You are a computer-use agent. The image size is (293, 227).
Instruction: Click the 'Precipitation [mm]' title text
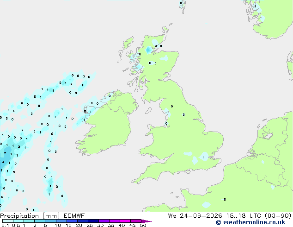pyautogui.click(x=30, y=216)
